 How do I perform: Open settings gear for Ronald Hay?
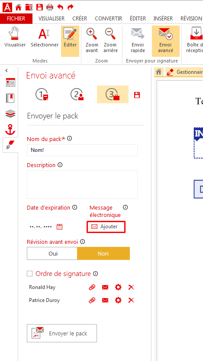click(x=118, y=287)
